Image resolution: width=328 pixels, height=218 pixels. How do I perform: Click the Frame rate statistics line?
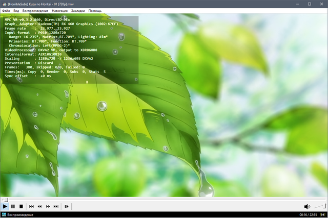[37, 29]
